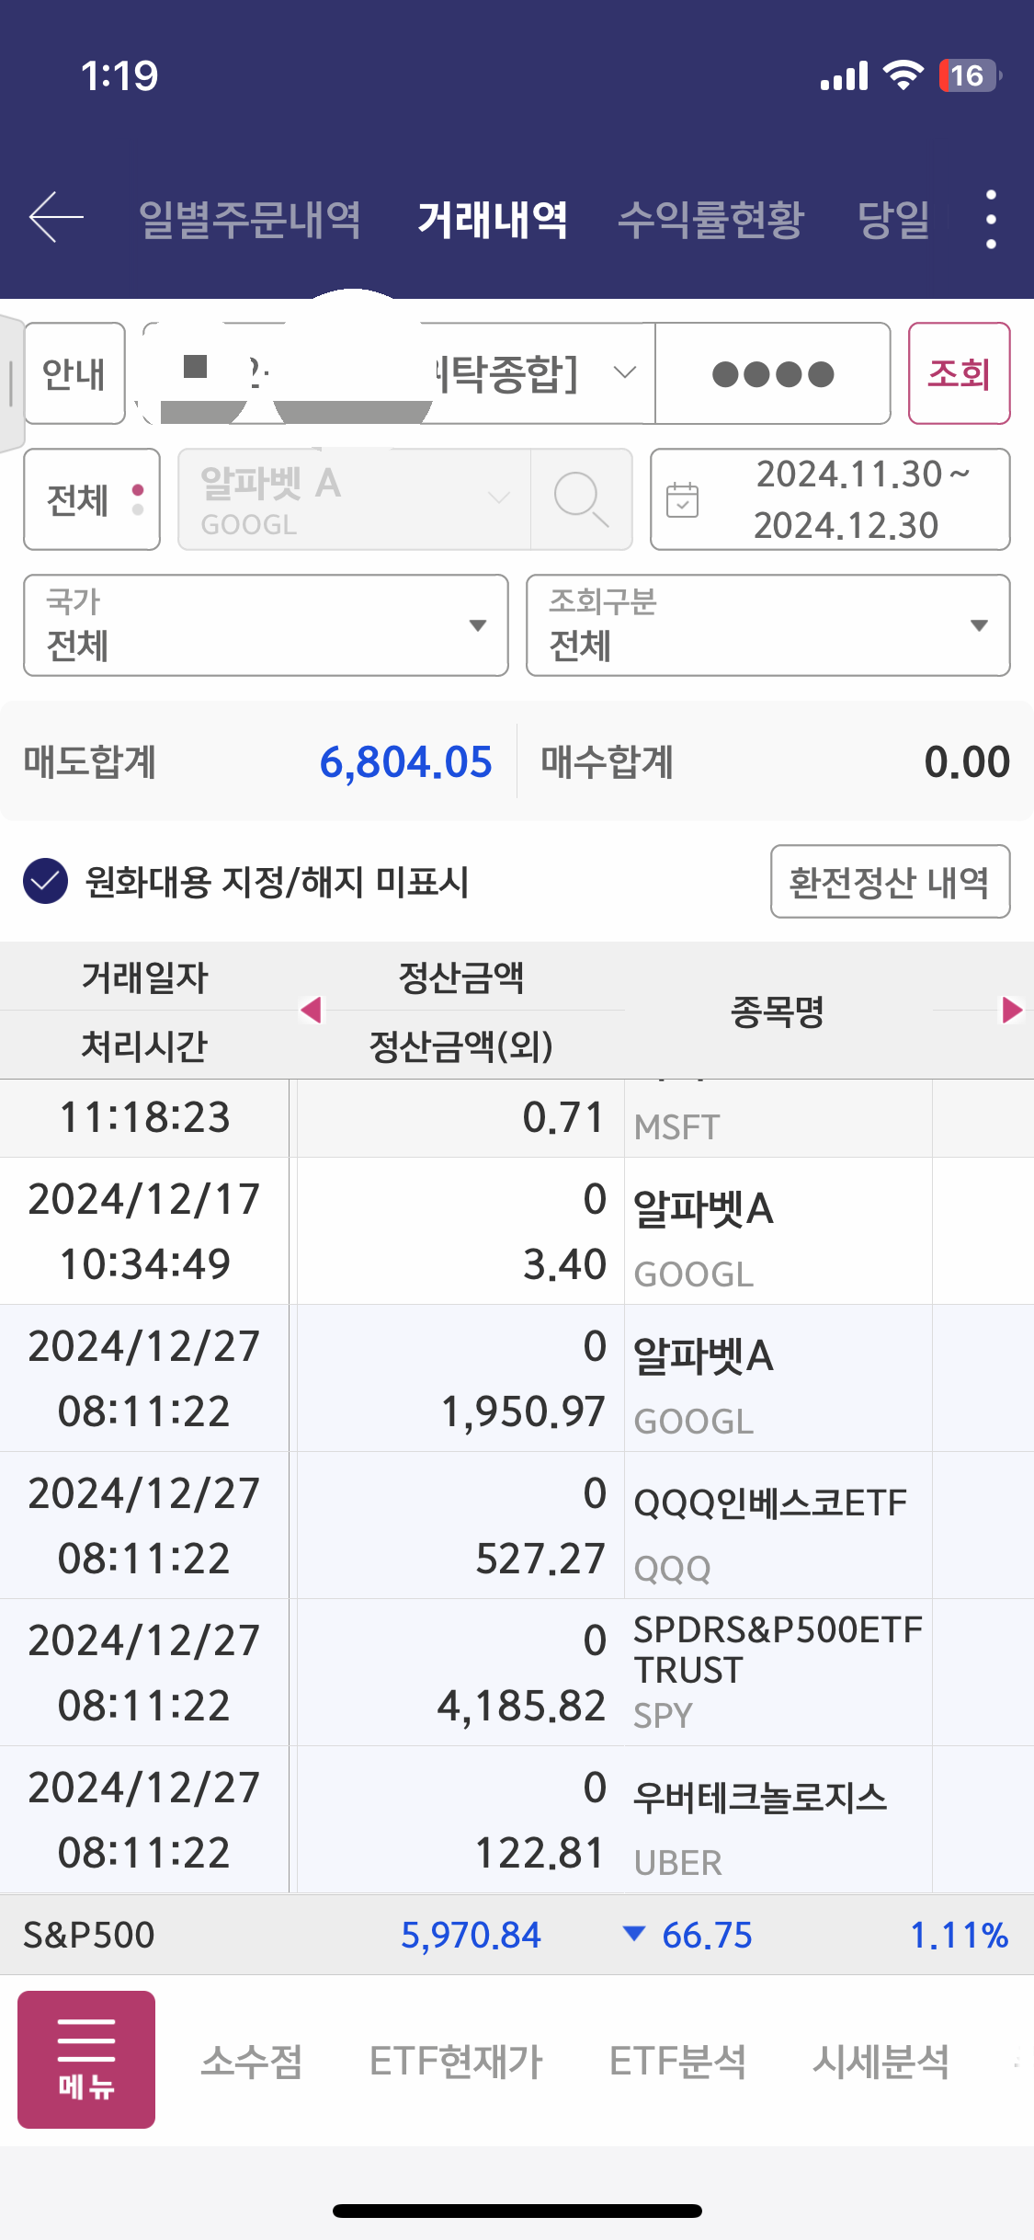
Task: Select the 2024/12/17 알파벳A GOOGL row
Action: (x=517, y=1230)
